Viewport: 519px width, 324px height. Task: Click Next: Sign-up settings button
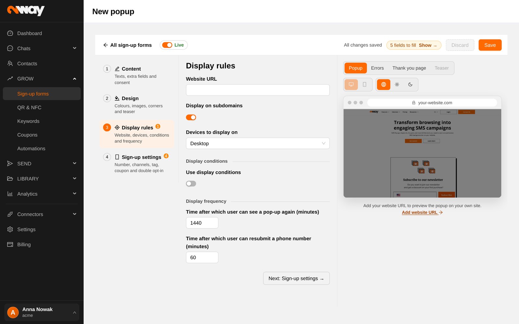pos(296,278)
